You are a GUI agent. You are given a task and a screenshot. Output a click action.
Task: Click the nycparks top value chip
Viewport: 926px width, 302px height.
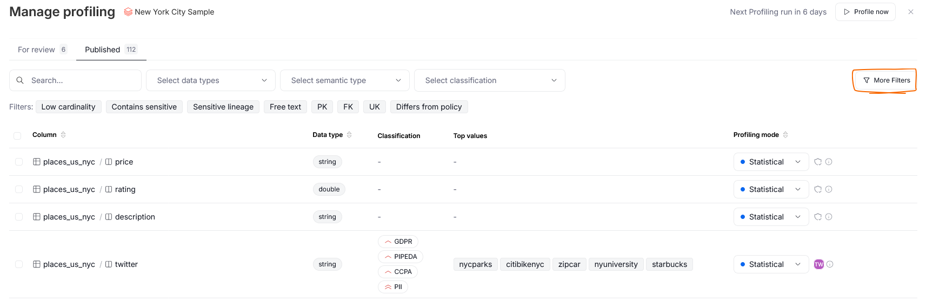476,264
